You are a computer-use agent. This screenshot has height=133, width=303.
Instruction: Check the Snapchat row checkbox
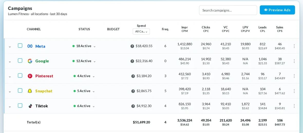[x=20, y=91]
